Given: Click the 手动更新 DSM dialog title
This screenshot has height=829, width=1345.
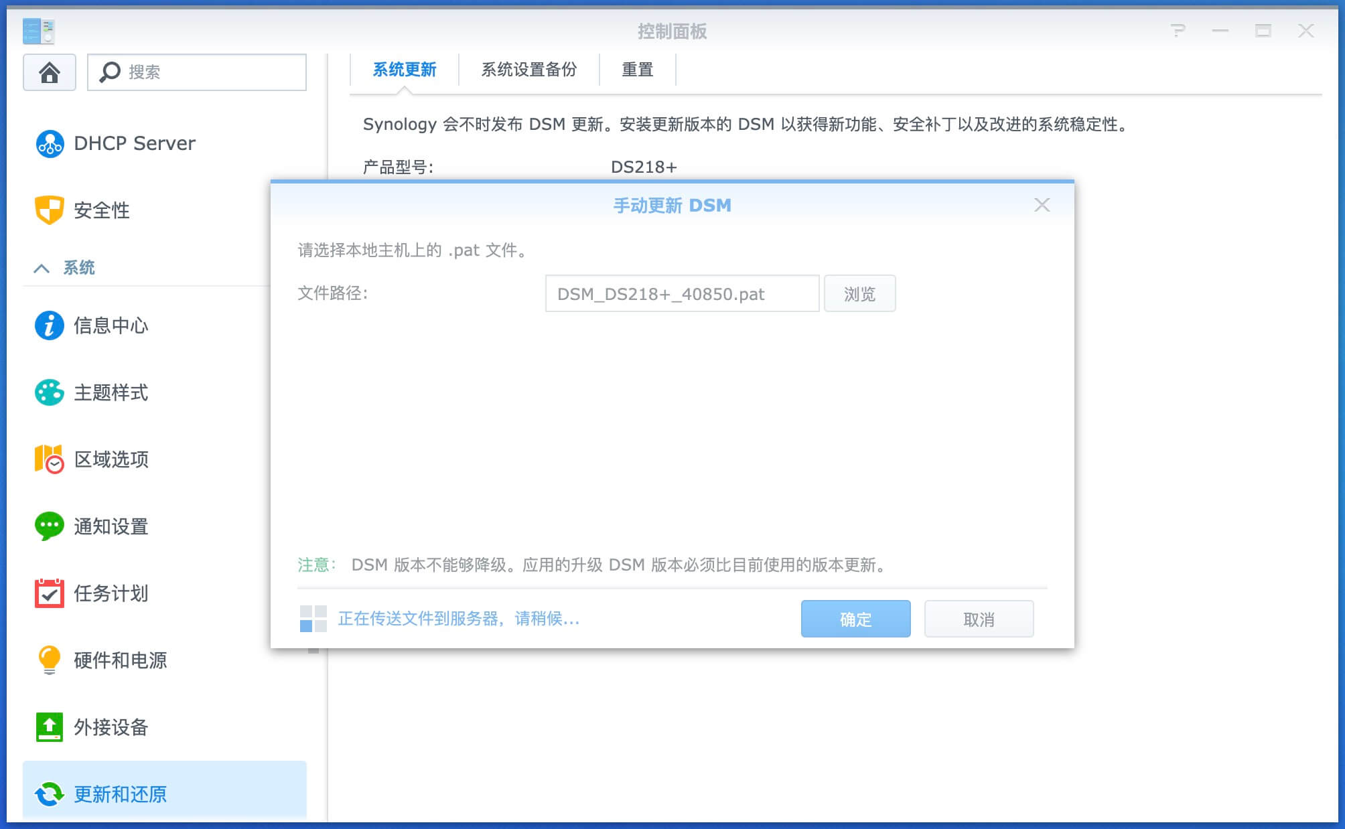Looking at the screenshot, I should (672, 206).
